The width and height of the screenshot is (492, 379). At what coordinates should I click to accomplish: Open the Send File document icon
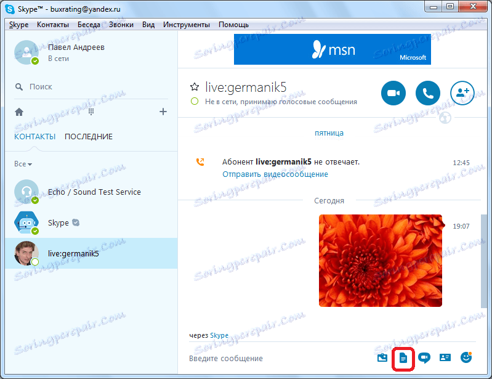coord(403,357)
